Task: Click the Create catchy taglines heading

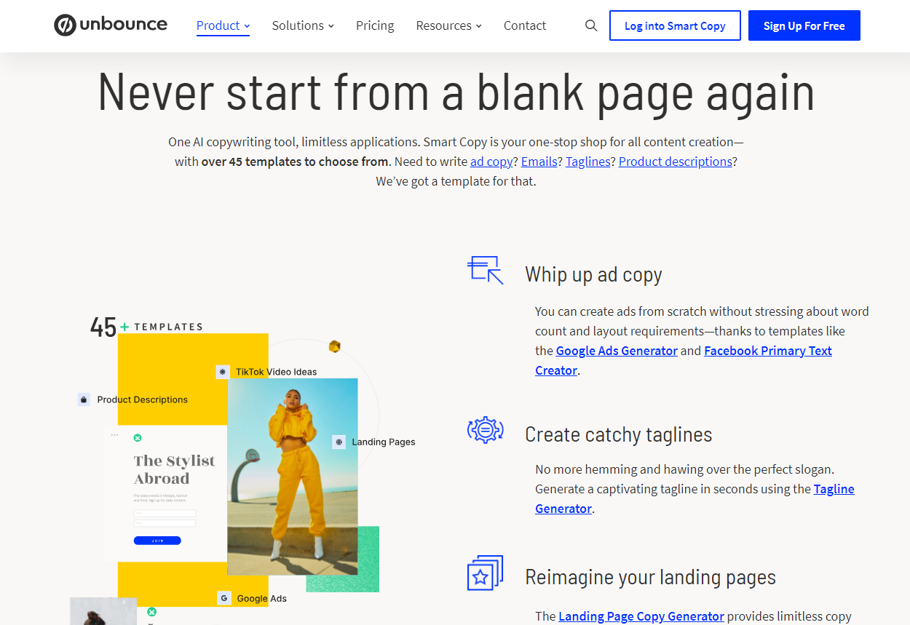Action: (x=618, y=434)
